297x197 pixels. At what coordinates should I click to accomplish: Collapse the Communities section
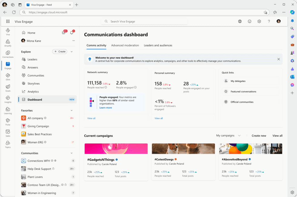coord(72,153)
